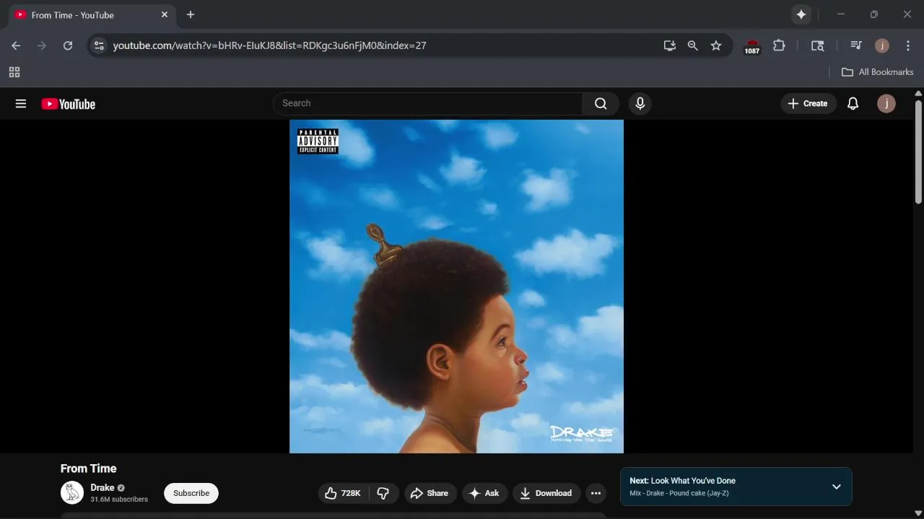Click Mix - Drake - Pound cake text
This screenshot has width=924, height=519.
(679, 493)
